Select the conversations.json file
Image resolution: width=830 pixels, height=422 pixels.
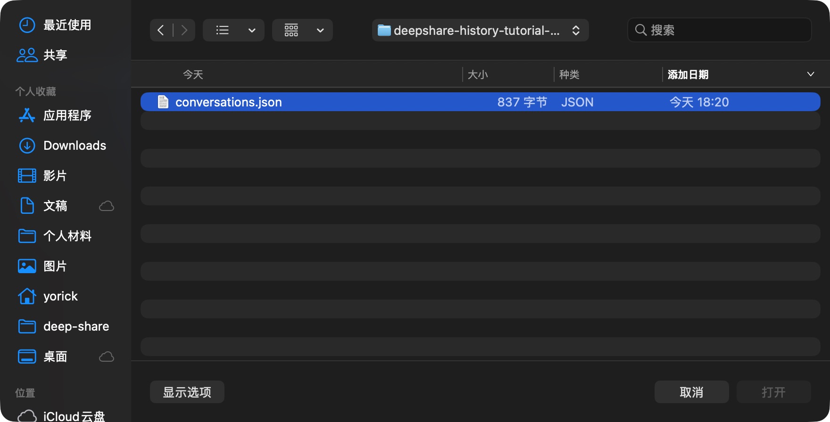[480, 102]
